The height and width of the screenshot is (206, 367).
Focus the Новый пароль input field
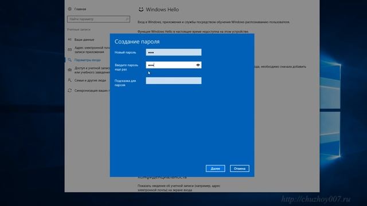click(x=173, y=52)
